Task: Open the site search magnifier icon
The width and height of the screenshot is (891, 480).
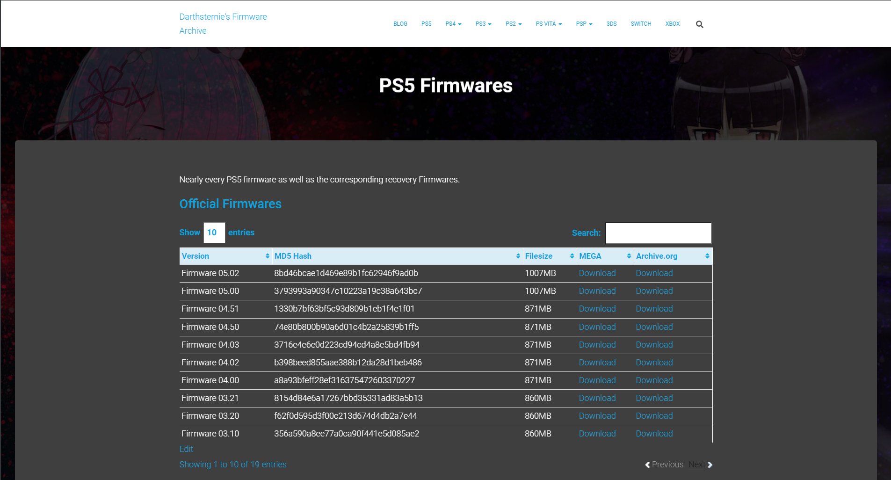Action: coord(699,24)
